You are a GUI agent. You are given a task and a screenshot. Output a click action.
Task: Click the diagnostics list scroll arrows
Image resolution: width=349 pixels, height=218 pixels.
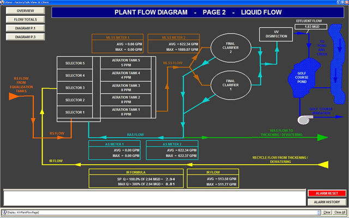click(318, 212)
